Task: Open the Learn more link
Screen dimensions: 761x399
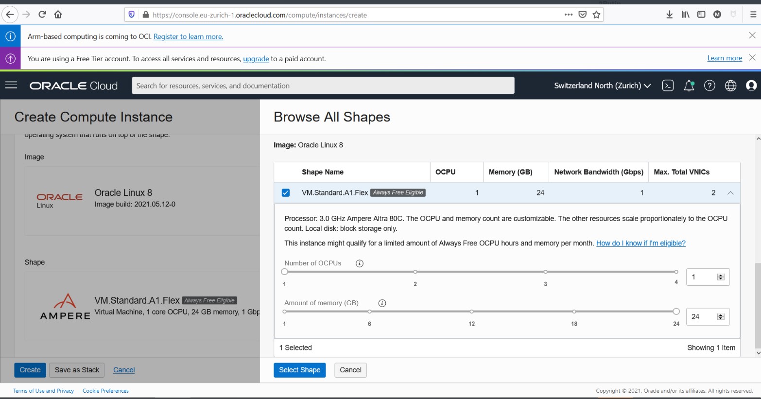Action: click(725, 58)
